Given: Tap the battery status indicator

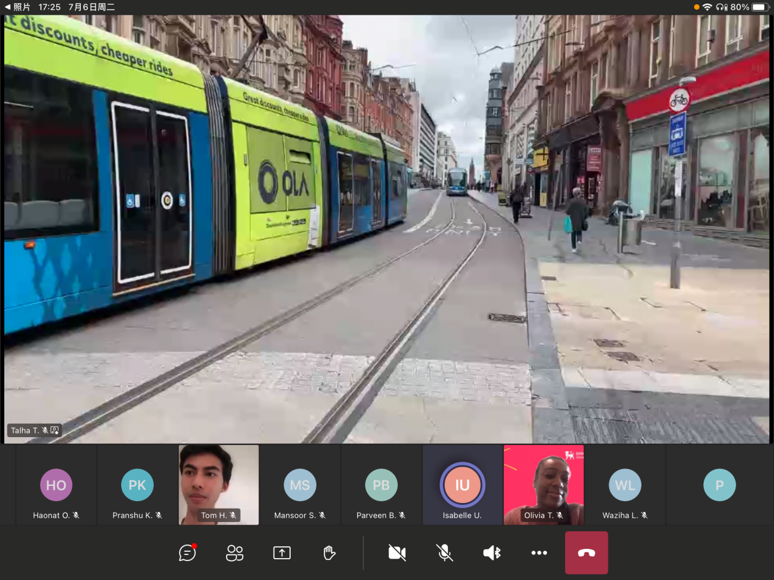Looking at the screenshot, I should pos(759,7).
